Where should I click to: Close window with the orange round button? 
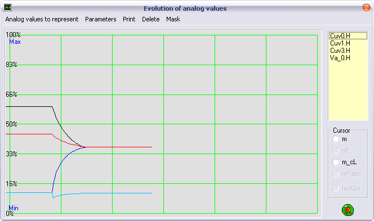[366, 8]
